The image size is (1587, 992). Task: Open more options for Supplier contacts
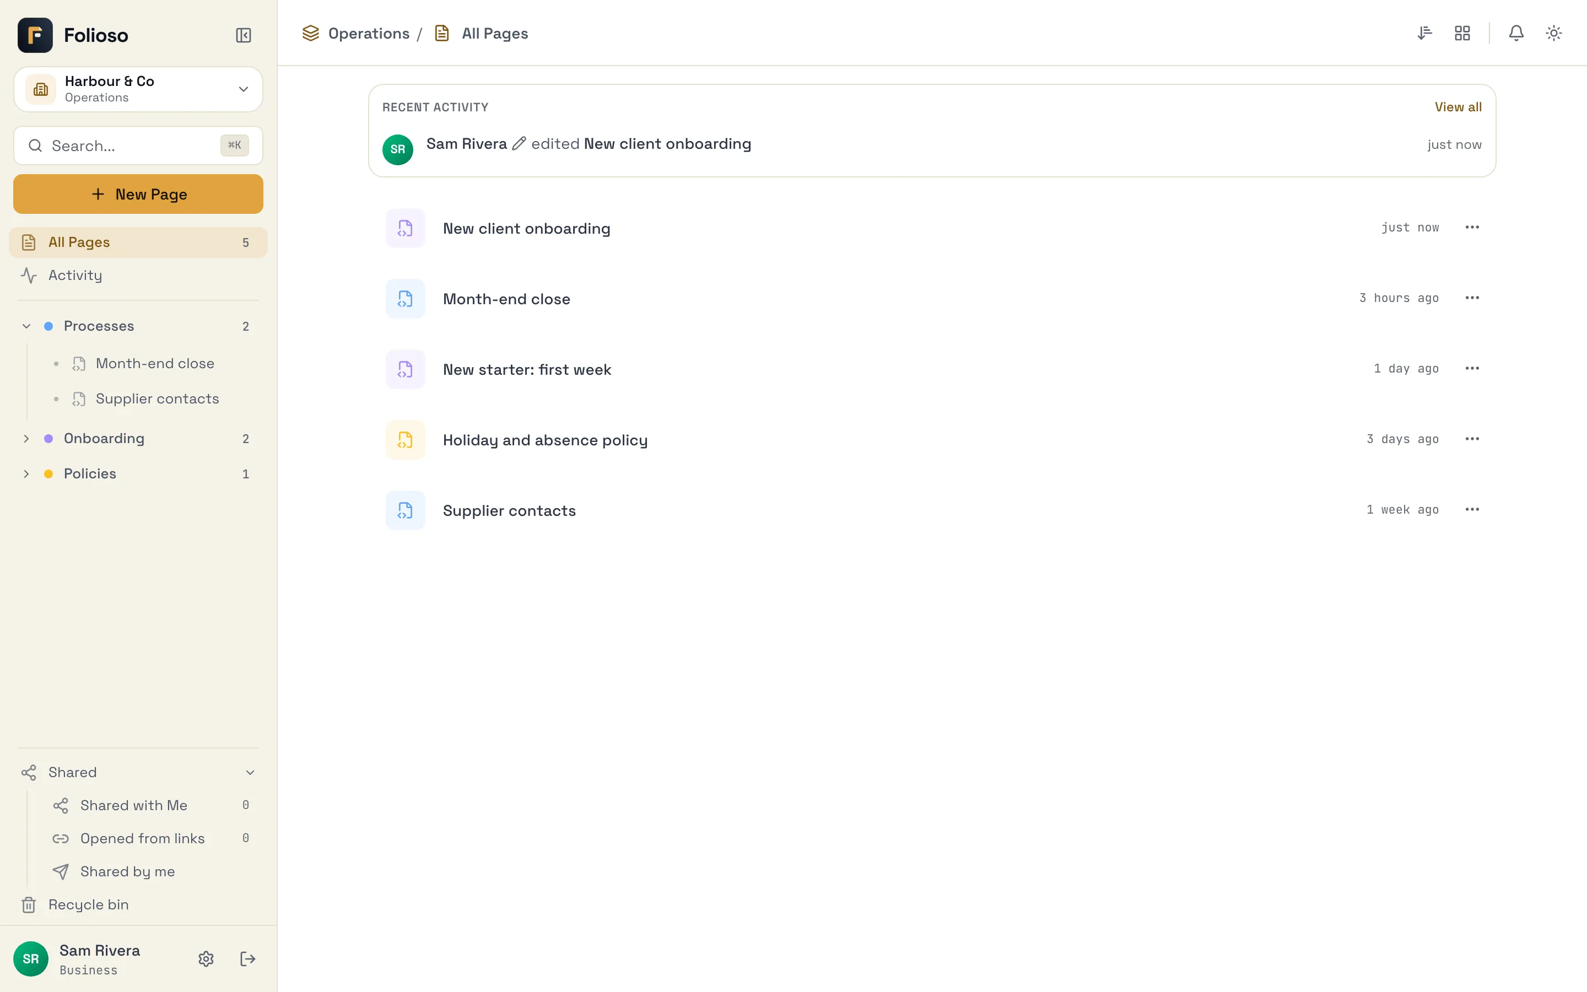coord(1472,510)
